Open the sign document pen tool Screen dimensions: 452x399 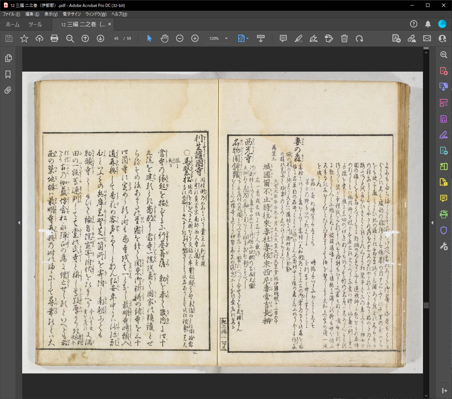[x=314, y=38]
